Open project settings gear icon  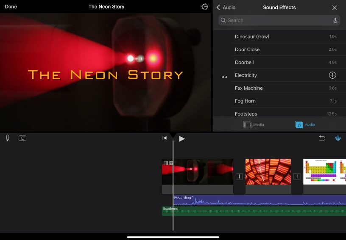[205, 7]
